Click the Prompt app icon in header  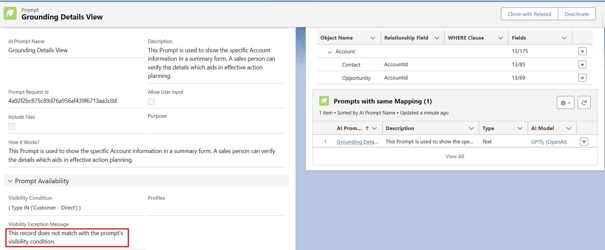[10, 14]
